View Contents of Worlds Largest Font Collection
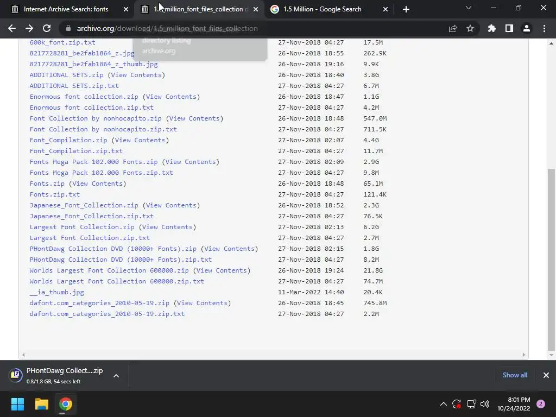 [222, 270]
